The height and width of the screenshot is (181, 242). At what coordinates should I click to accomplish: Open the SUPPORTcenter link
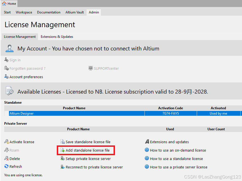pos(106,68)
